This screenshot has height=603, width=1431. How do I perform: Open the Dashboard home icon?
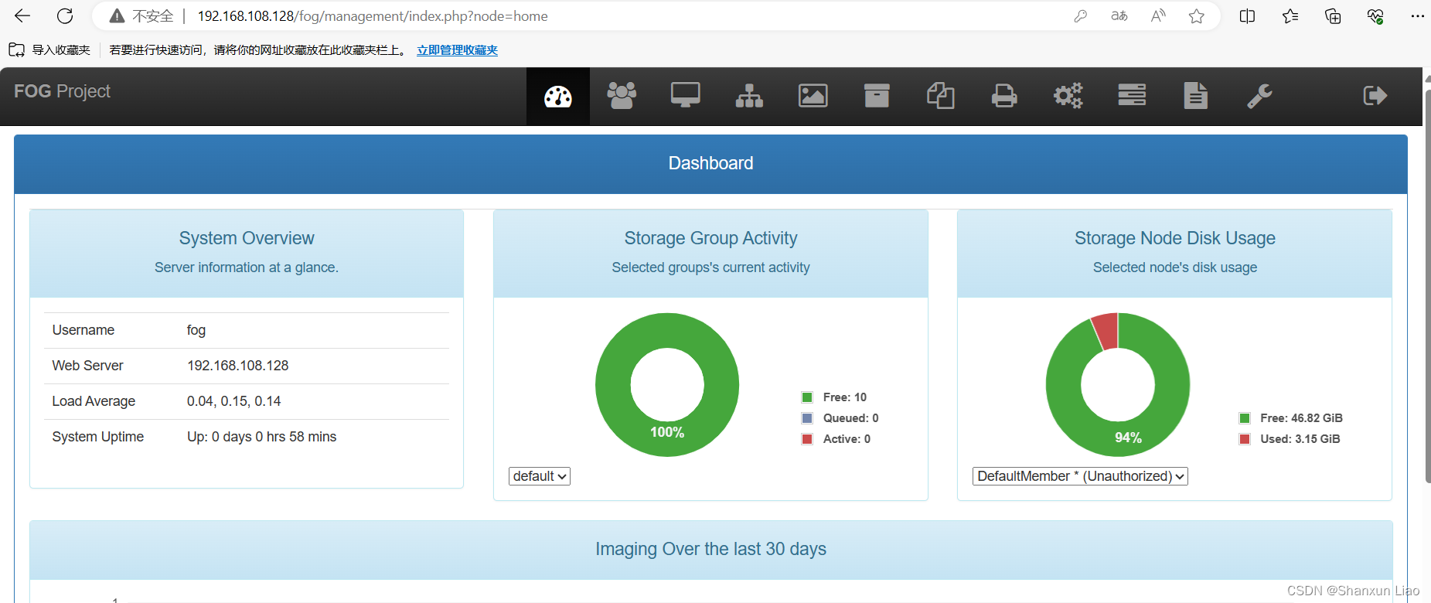tap(557, 96)
